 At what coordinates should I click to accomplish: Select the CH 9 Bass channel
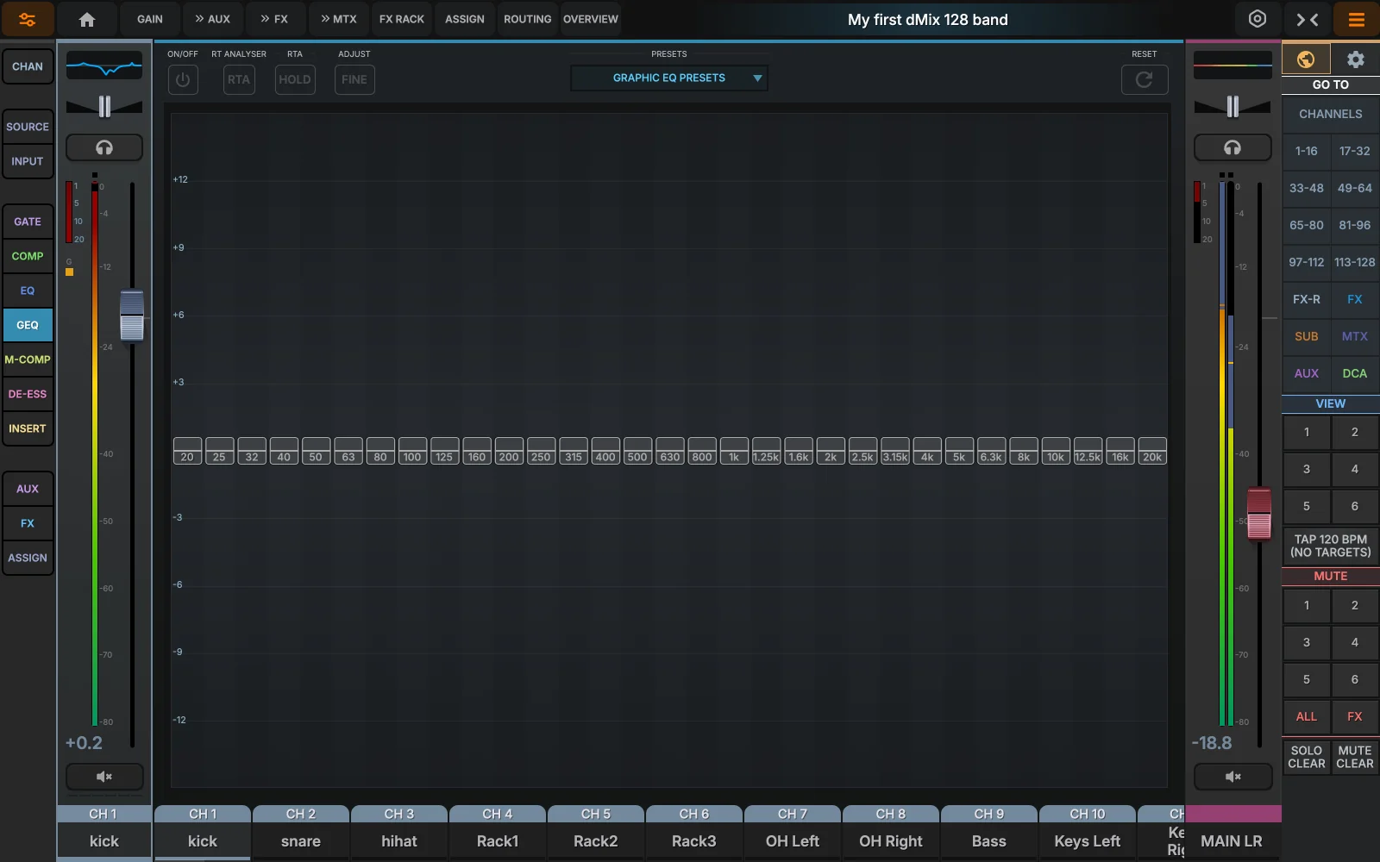tap(989, 833)
